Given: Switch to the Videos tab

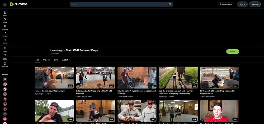Looking at the screenshot, I should [x=46, y=60].
